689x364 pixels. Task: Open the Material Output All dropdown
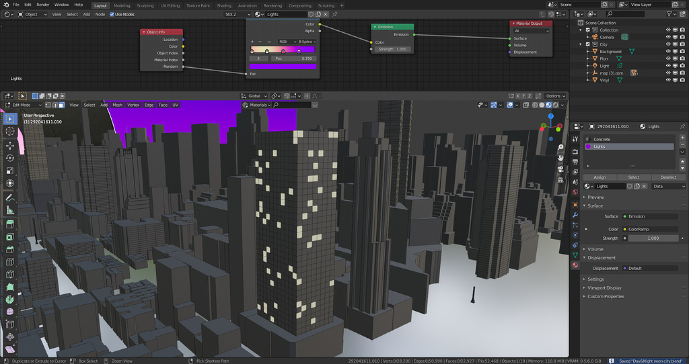pyautogui.click(x=532, y=31)
